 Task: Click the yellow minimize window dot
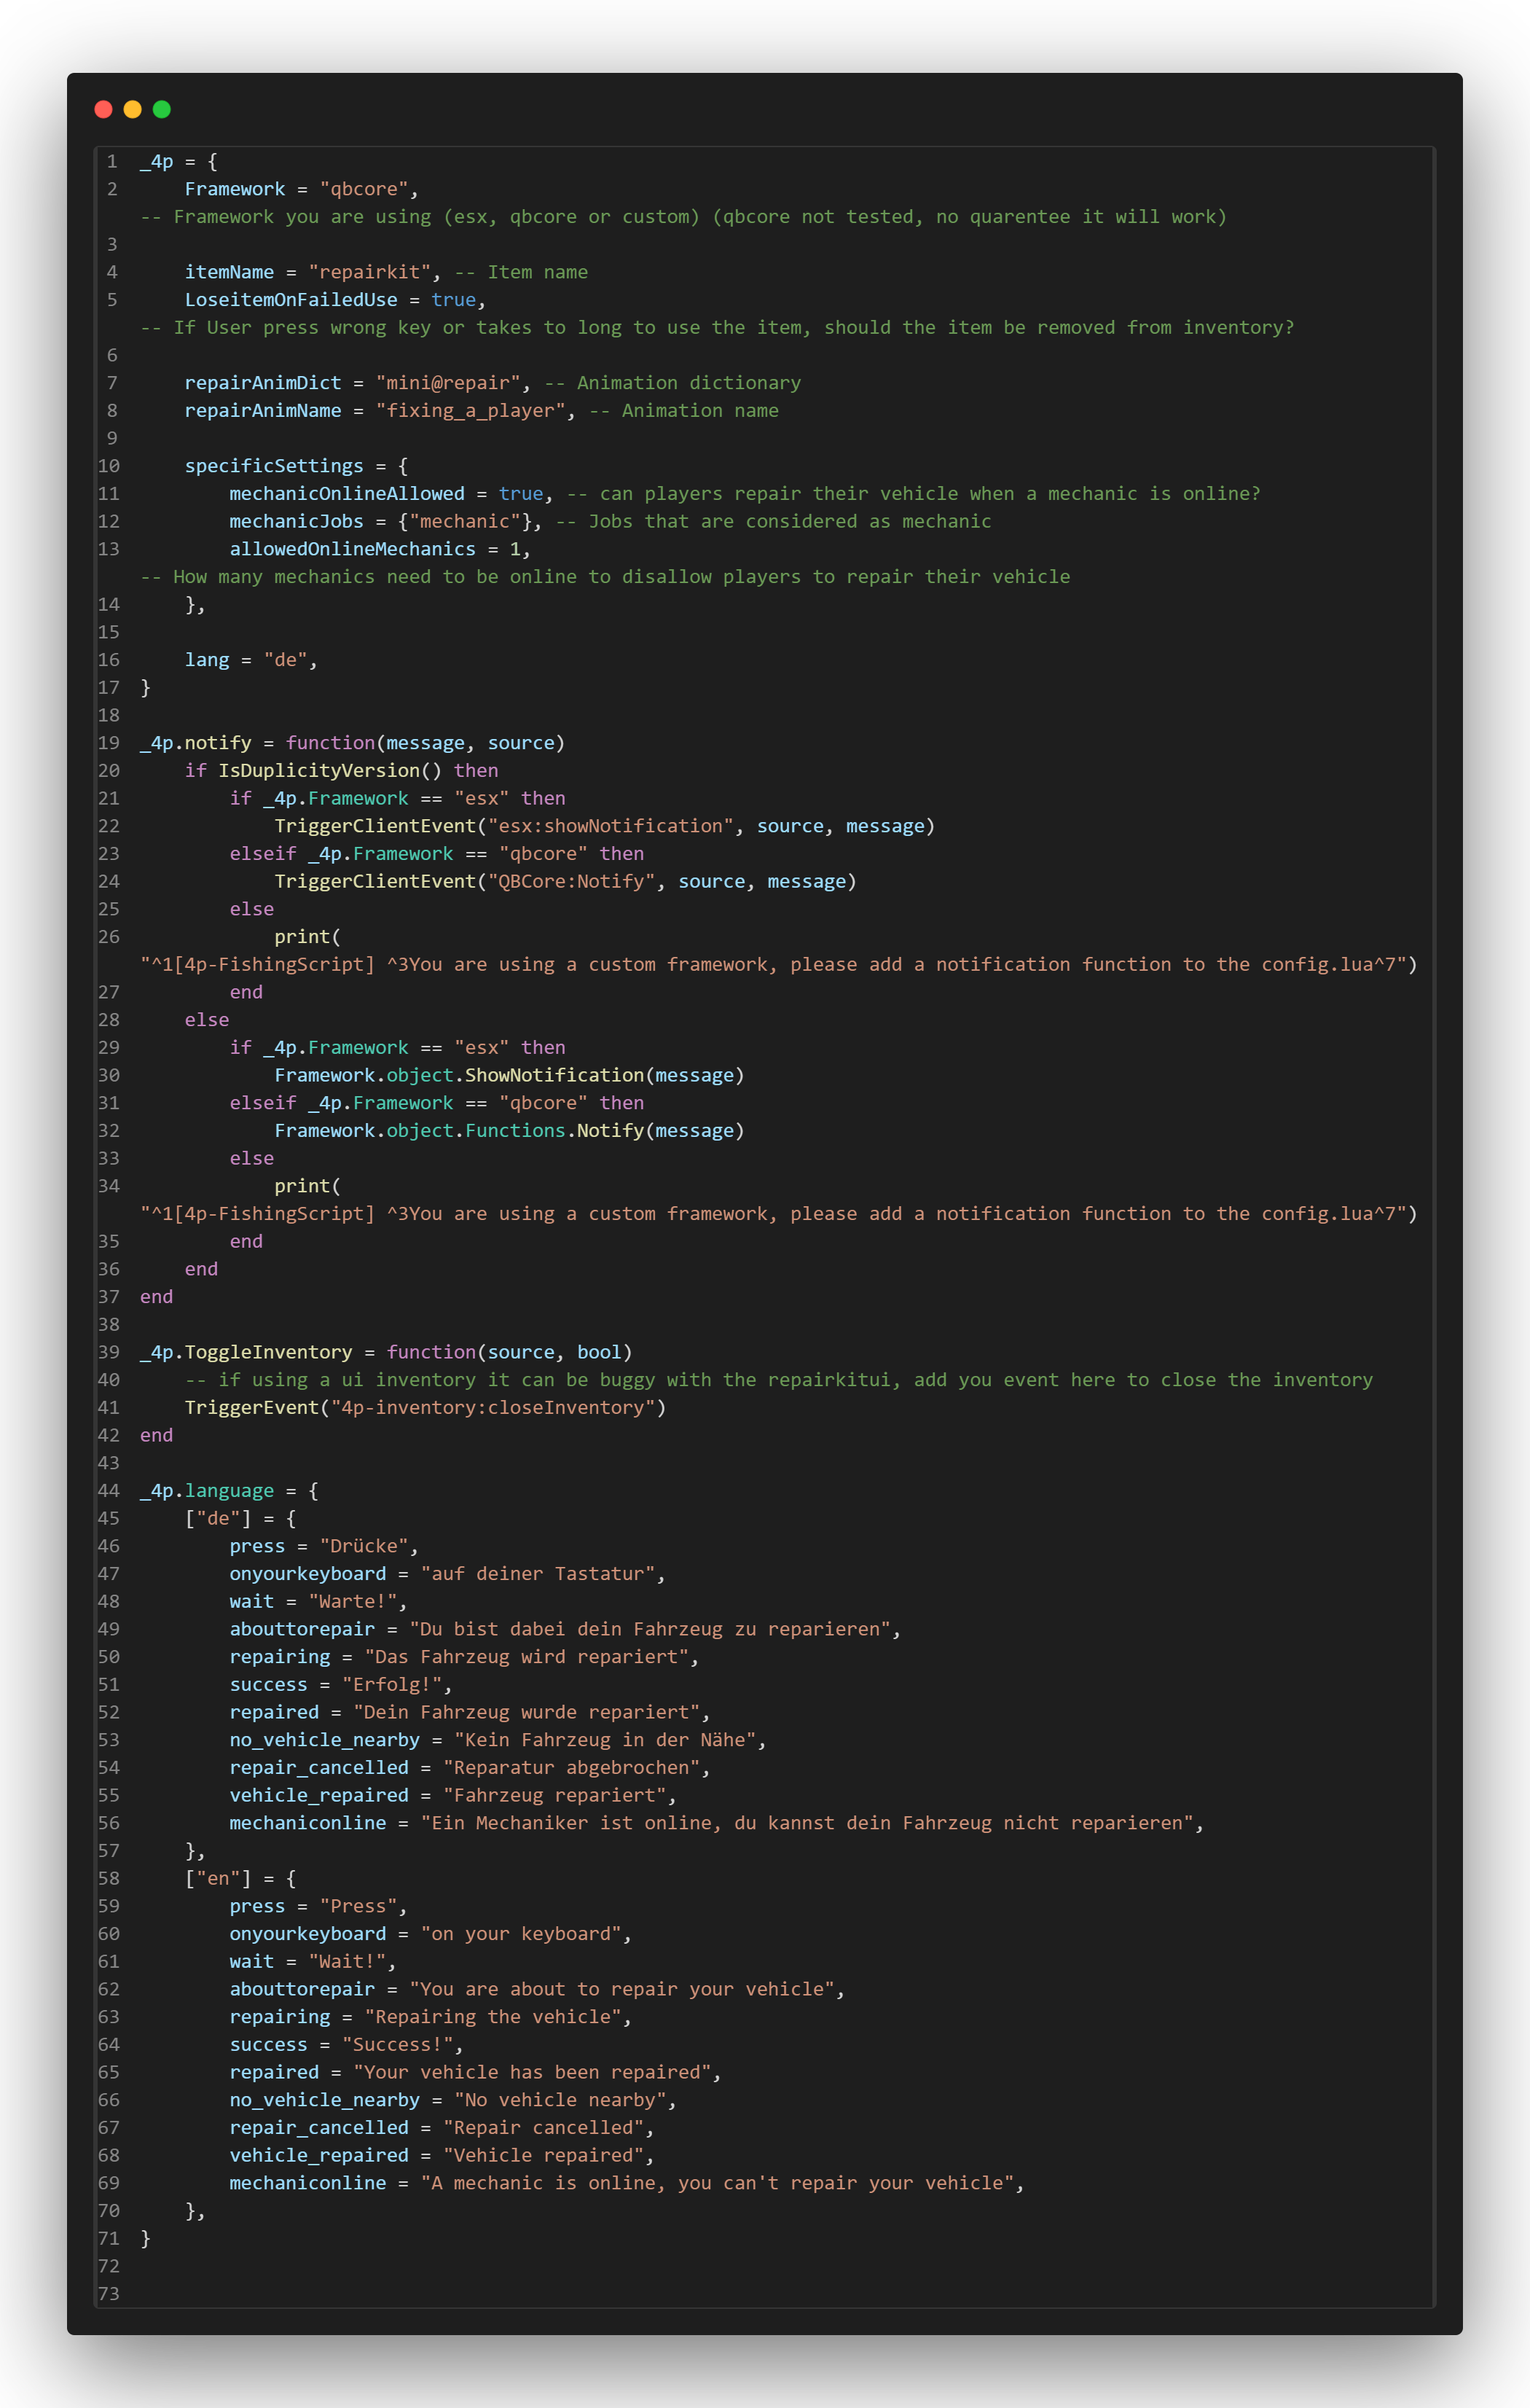click(132, 109)
